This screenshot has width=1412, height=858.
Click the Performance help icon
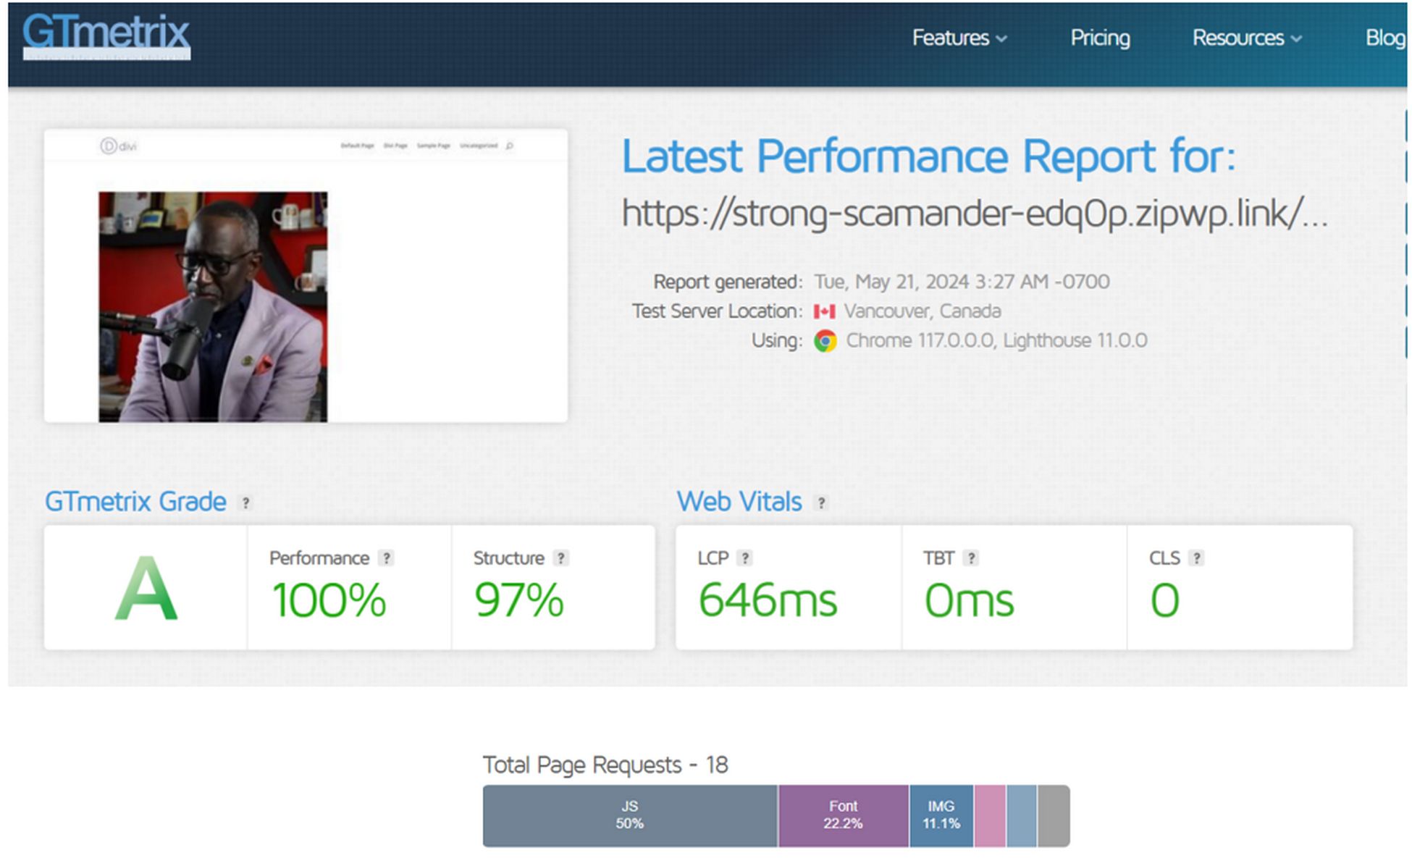[386, 558]
